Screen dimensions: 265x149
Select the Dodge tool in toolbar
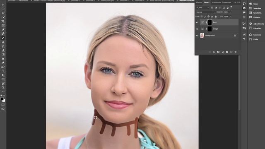(3, 62)
